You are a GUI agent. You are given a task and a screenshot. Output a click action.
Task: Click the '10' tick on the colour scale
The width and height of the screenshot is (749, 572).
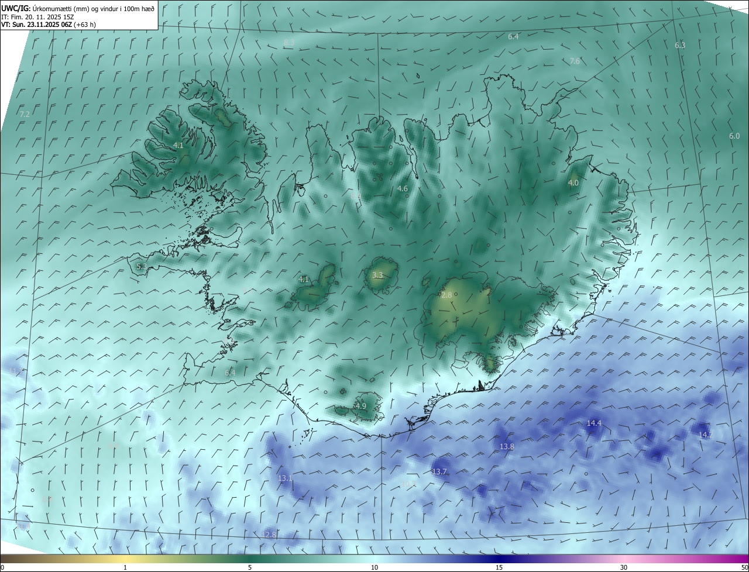(374, 568)
